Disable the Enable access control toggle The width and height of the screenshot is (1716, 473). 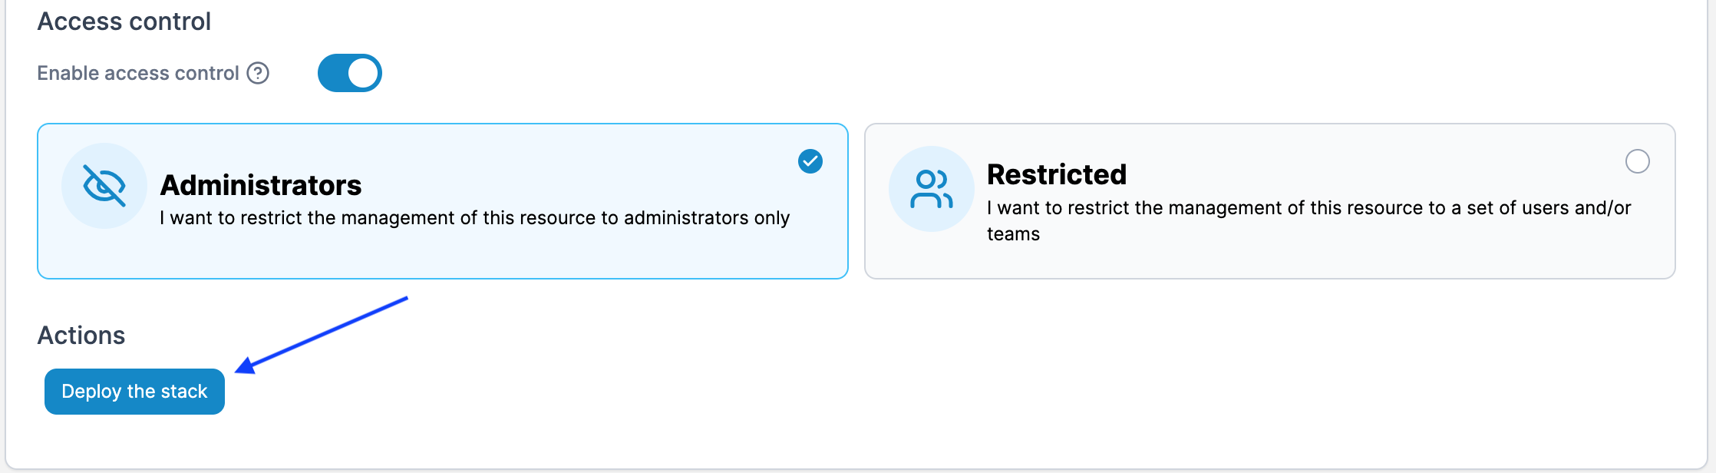coord(350,73)
